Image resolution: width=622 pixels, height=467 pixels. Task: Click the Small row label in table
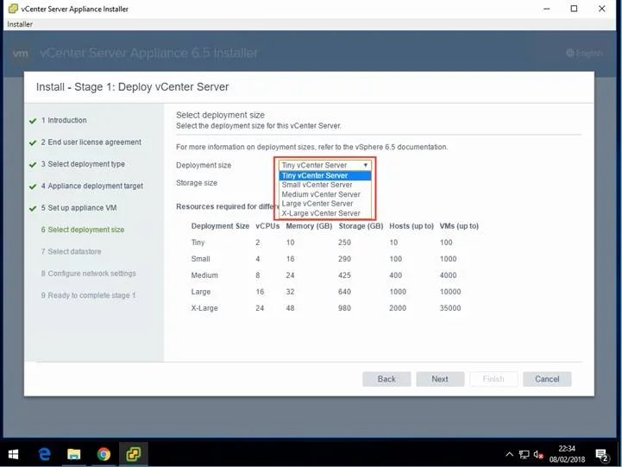pyautogui.click(x=200, y=259)
